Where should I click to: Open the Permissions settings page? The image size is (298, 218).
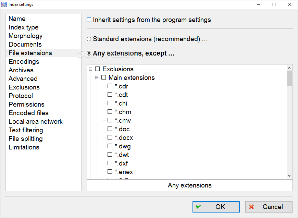tap(44, 104)
